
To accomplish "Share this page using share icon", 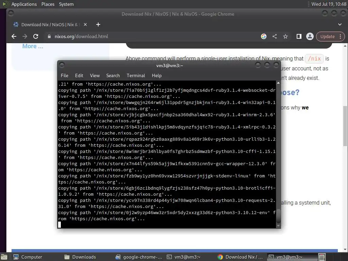I will [x=275, y=36].
